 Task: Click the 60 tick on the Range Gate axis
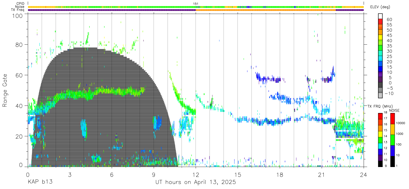click(20, 75)
